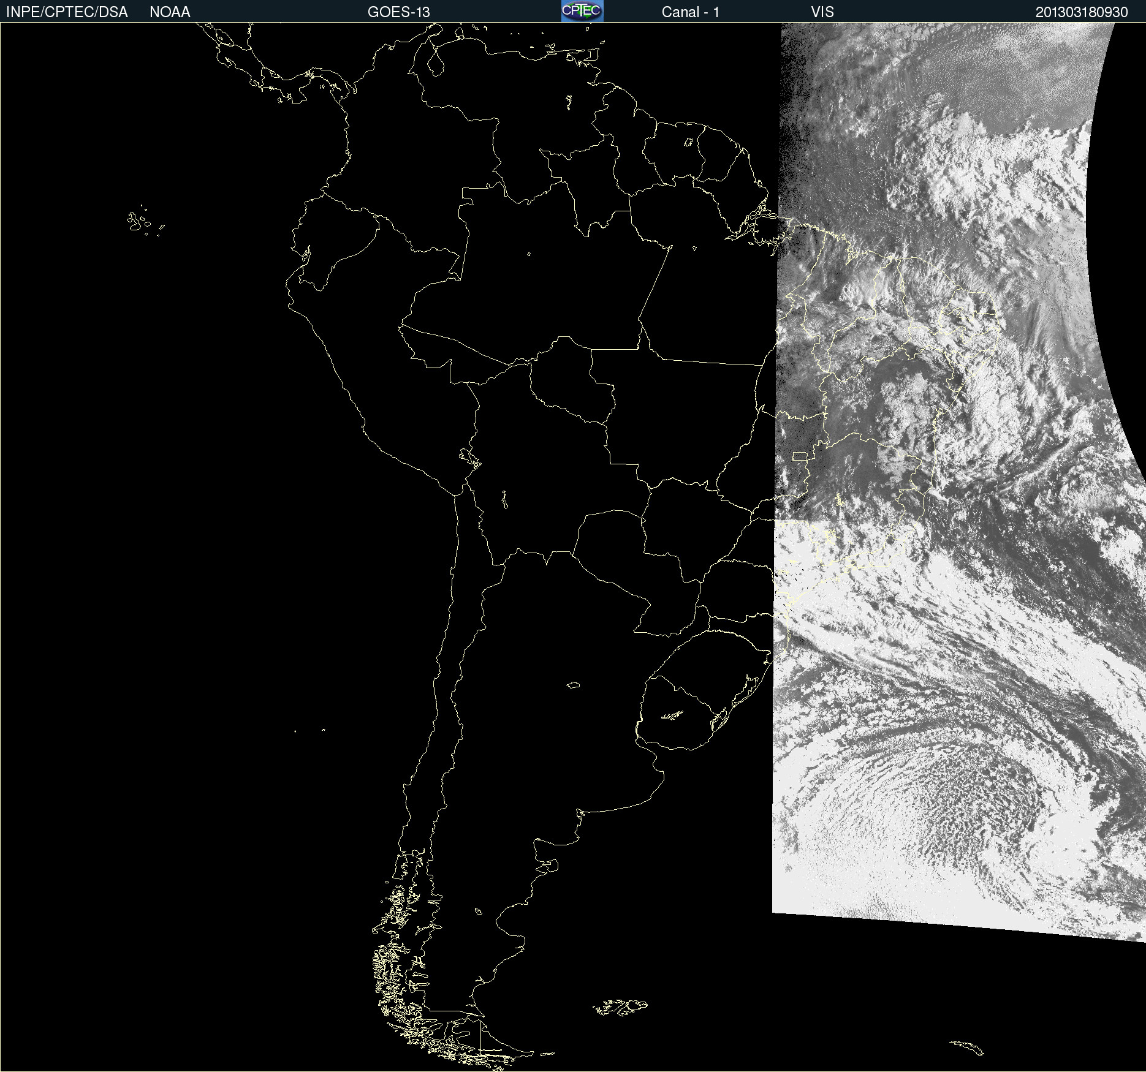The image size is (1146, 1072).
Task: Click the Canal - 1 label
Action: click(691, 12)
